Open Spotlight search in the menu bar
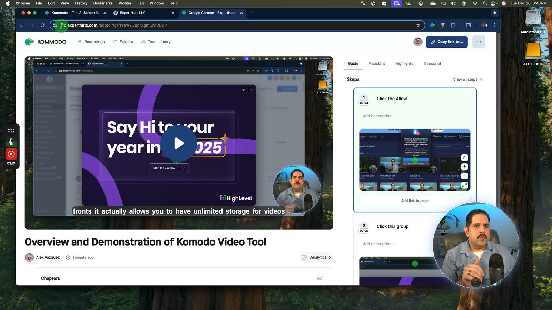552x310 pixels. click(485, 3)
